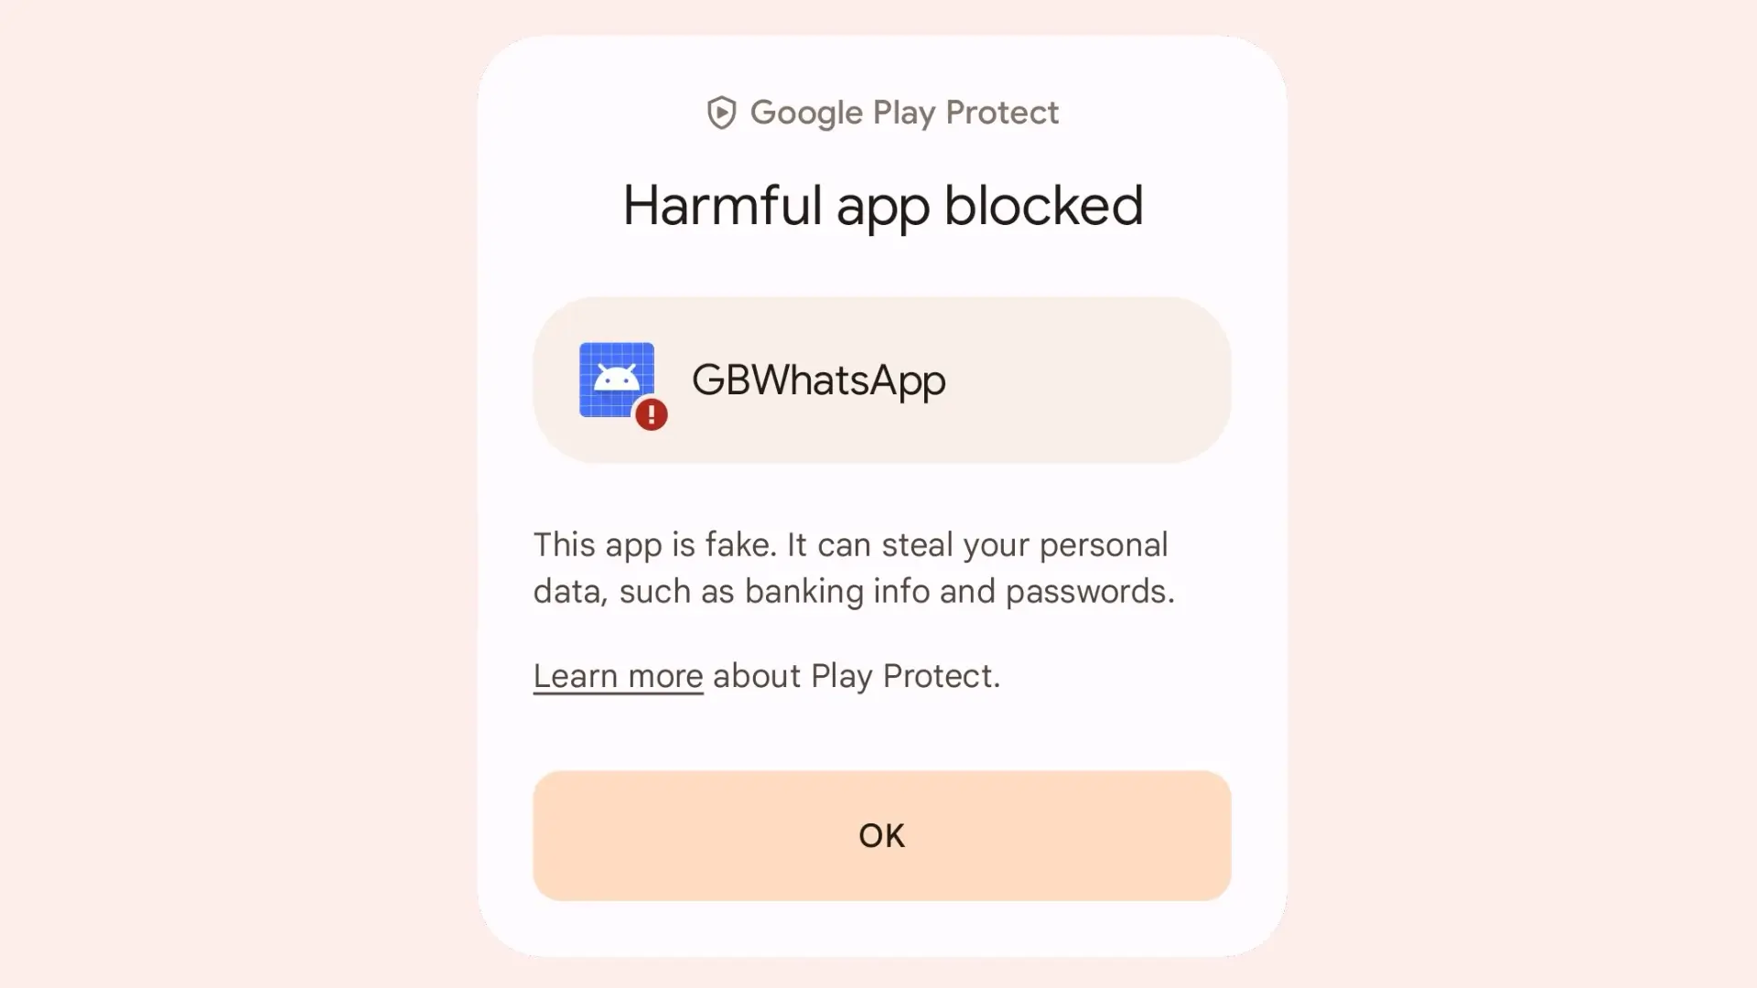Image resolution: width=1757 pixels, height=988 pixels.
Task: Open the Learn more link
Action: click(x=618, y=676)
